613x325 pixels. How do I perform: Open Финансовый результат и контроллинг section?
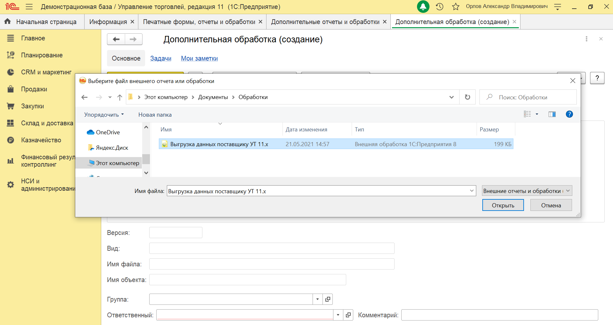(48, 161)
